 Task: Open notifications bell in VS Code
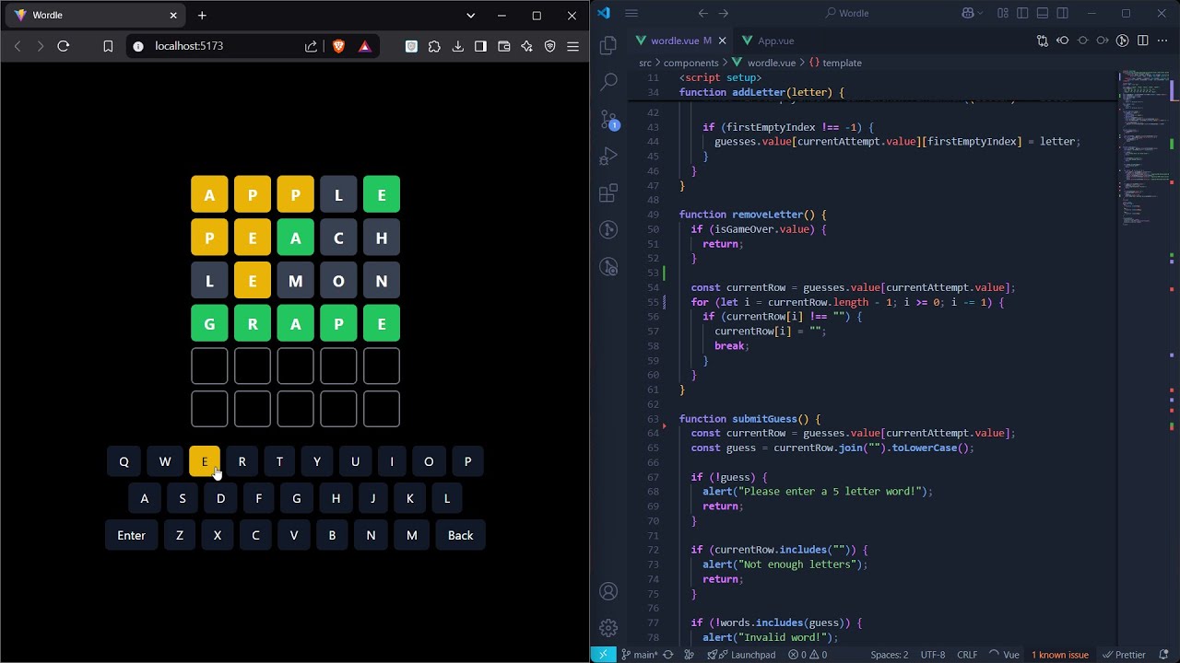click(x=1163, y=655)
